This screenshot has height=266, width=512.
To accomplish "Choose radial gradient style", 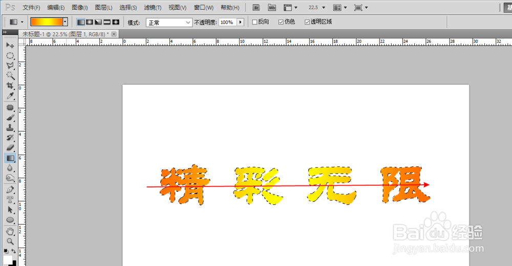I will point(90,22).
